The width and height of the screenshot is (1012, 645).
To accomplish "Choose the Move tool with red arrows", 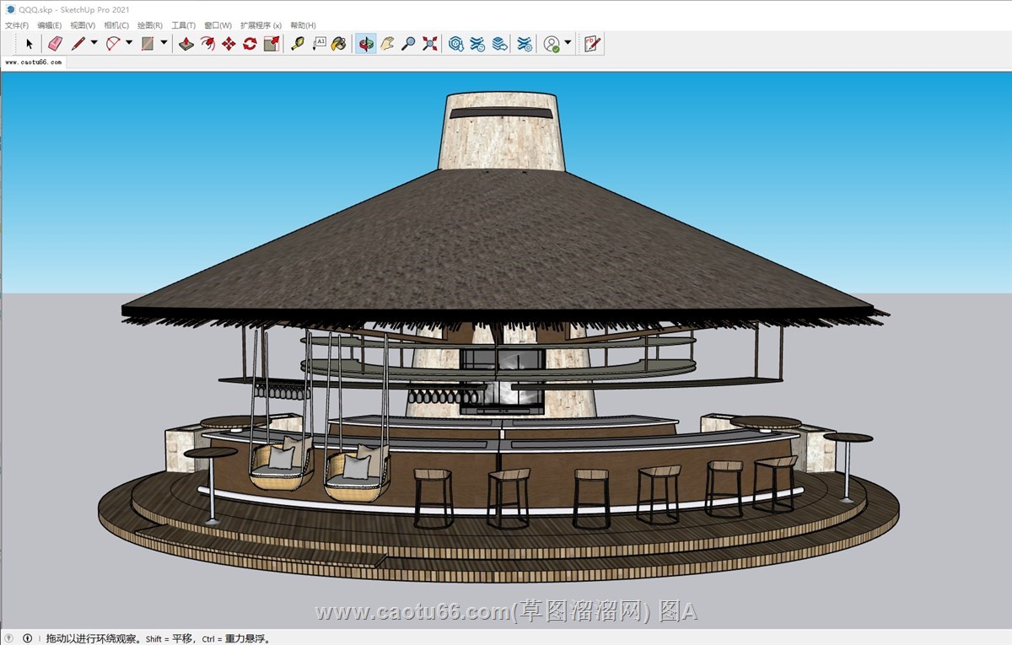I will (x=229, y=44).
